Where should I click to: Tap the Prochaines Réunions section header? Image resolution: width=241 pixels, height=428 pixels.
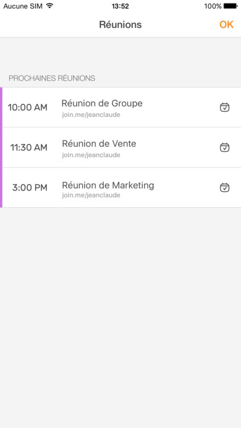click(52, 78)
